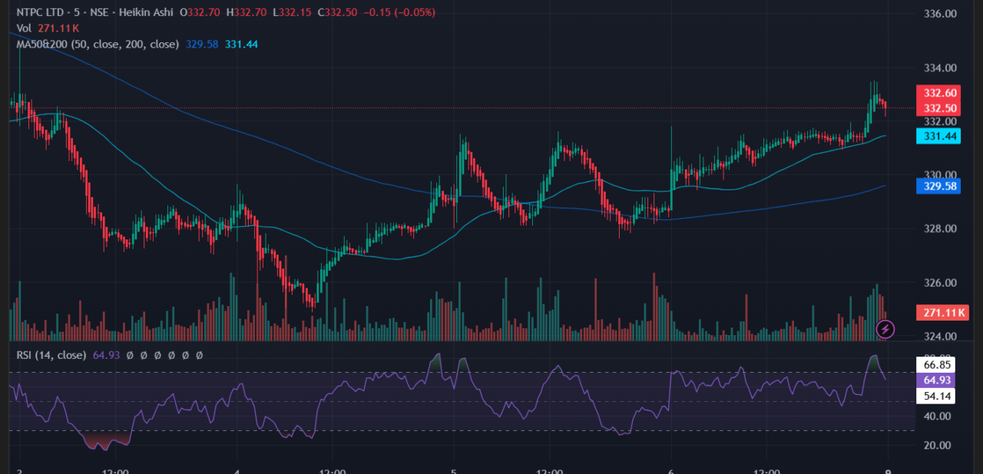Click the date 4 on time axis
This screenshot has width=983, height=474.
(237, 472)
